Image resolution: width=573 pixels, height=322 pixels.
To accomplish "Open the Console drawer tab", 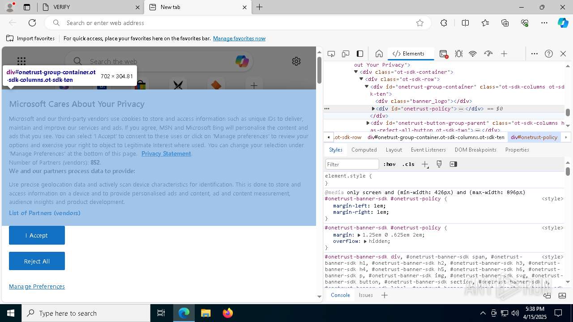I will (x=340, y=295).
